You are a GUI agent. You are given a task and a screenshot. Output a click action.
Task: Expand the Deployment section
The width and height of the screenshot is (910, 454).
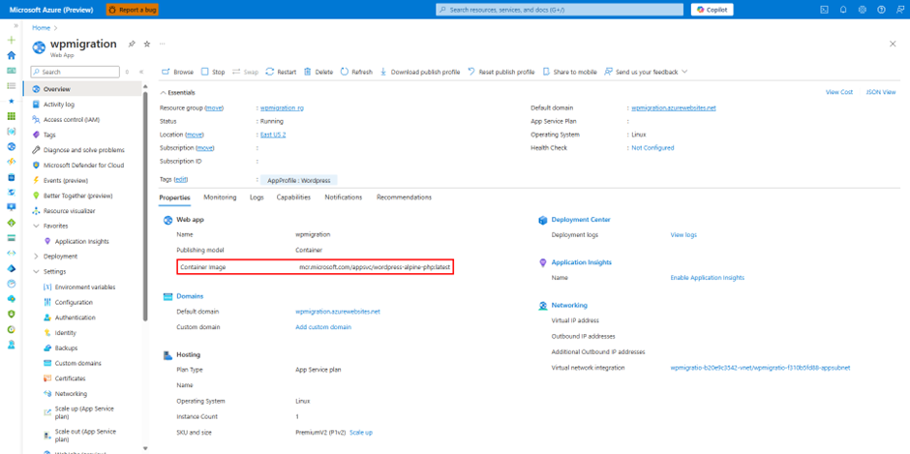pos(37,257)
